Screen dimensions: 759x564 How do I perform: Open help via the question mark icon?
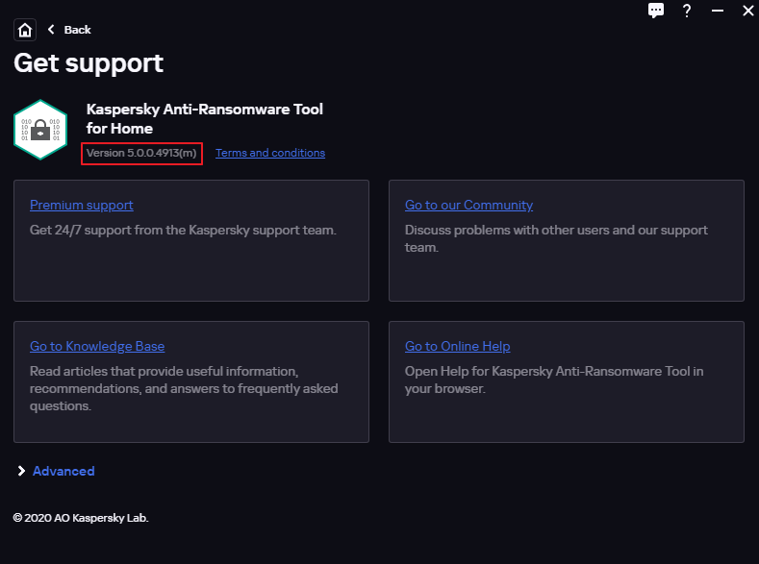pyautogui.click(x=687, y=11)
